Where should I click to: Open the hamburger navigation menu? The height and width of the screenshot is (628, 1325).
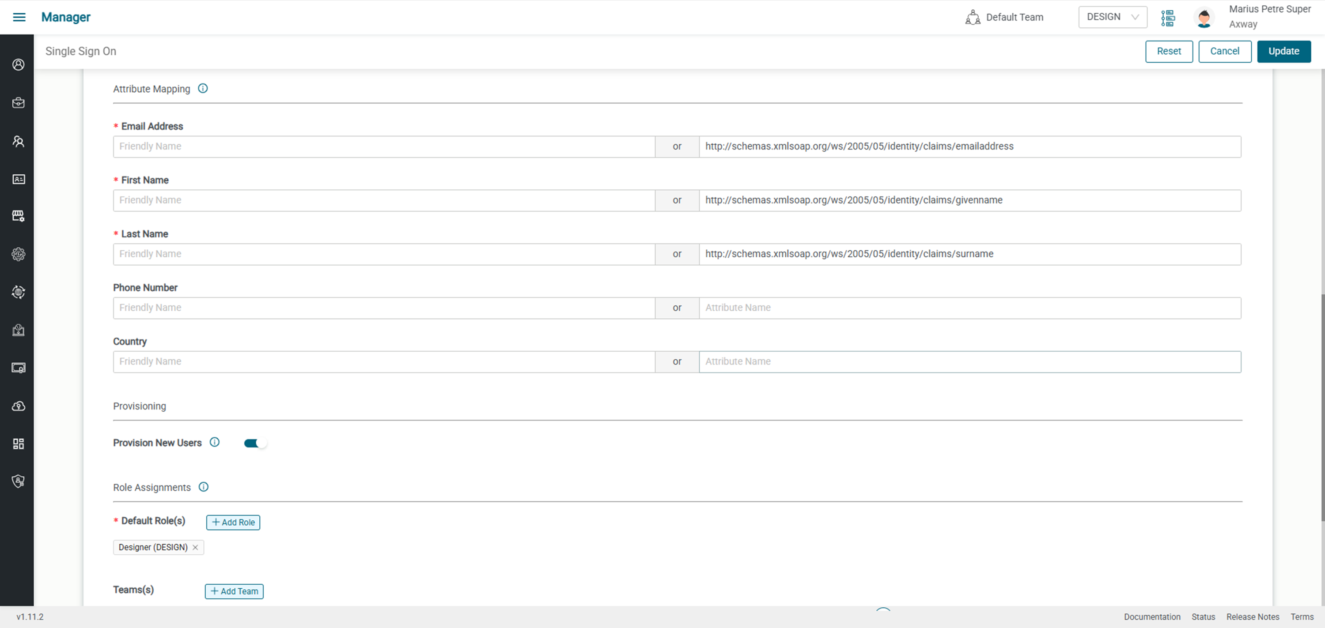[x=19, y=17]
